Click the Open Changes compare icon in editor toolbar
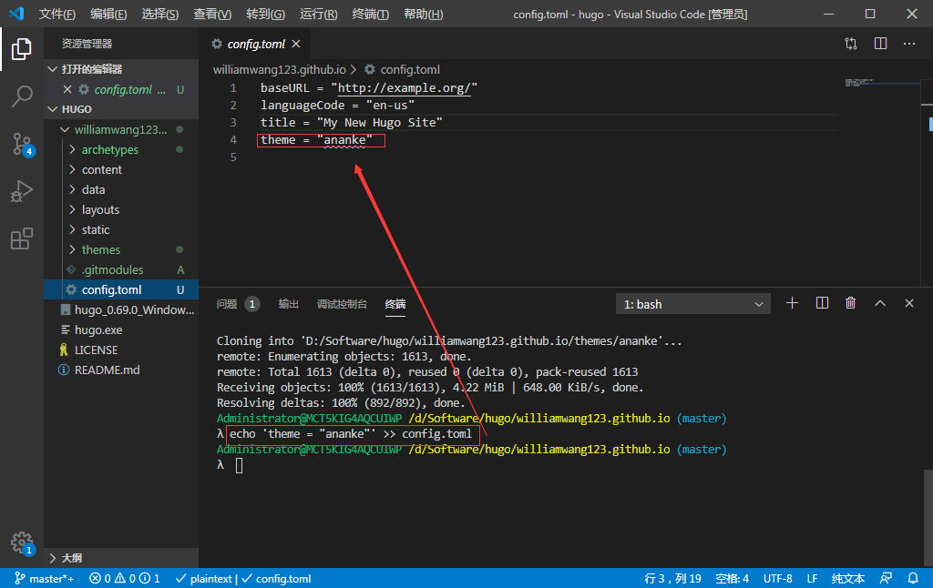Screen dimensions: 933x588 click(x=851, y=44)
